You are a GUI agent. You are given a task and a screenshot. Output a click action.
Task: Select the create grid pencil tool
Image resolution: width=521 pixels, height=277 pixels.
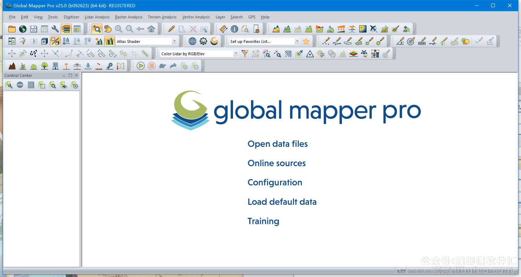click(422, 41)
